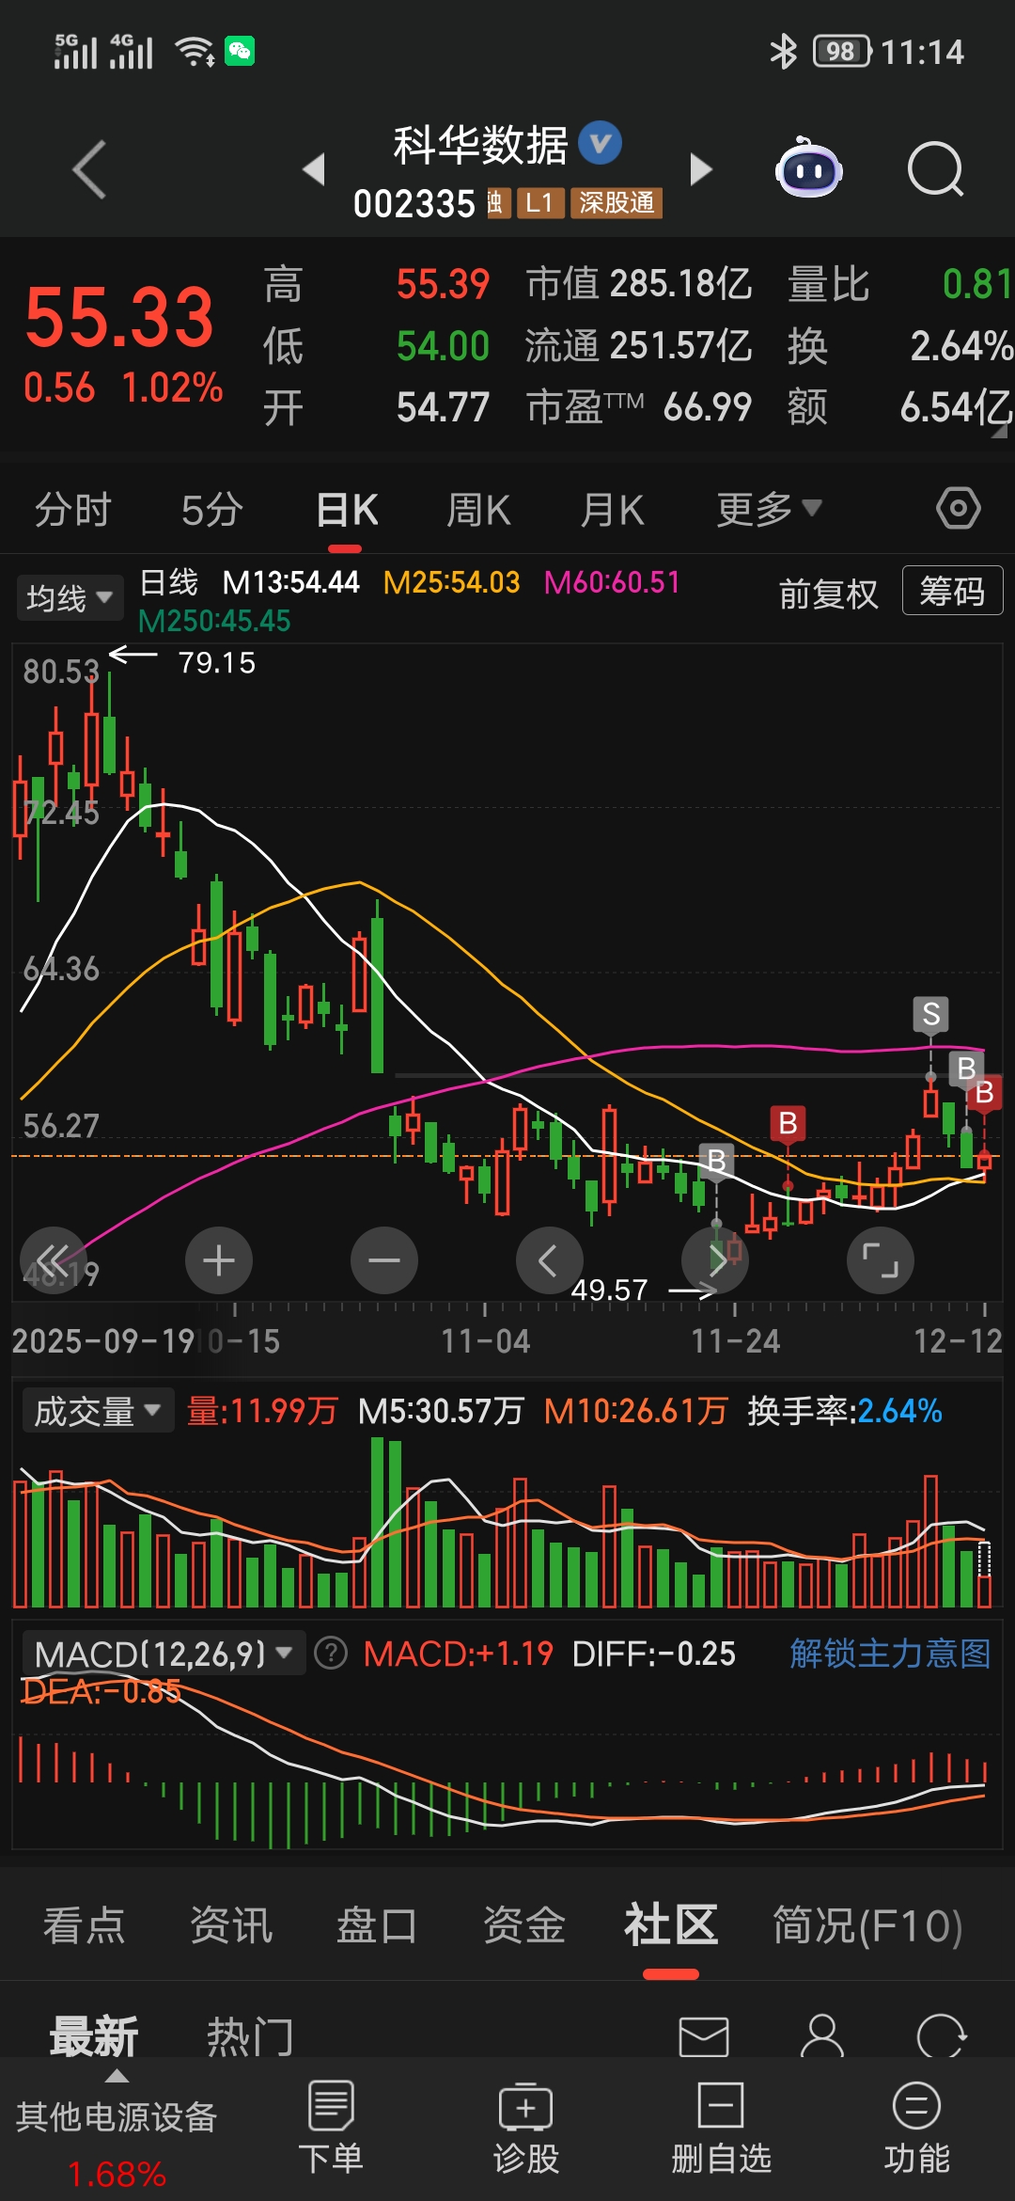Open the AI robot assistant icon
The width and height of the screenshot is (1015, 2201).
[808, 169]
